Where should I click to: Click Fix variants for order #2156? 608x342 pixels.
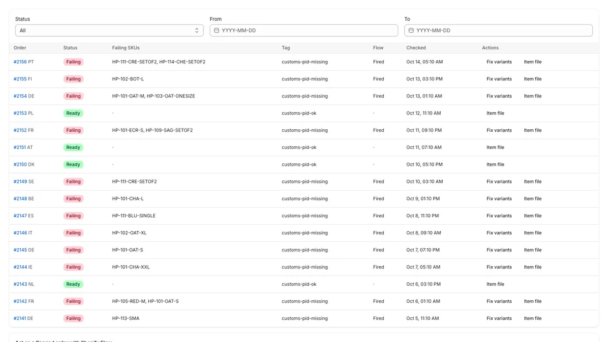[x=499, y=61]
